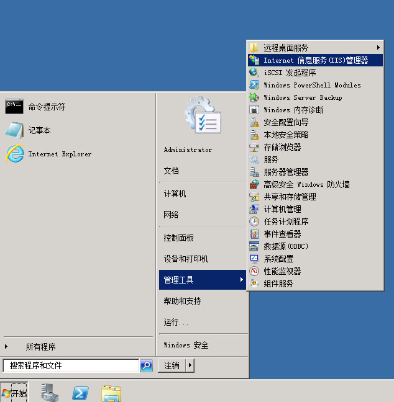
Task: Click the Windows 内存诊断 chip icon
Action: (254, 110)
